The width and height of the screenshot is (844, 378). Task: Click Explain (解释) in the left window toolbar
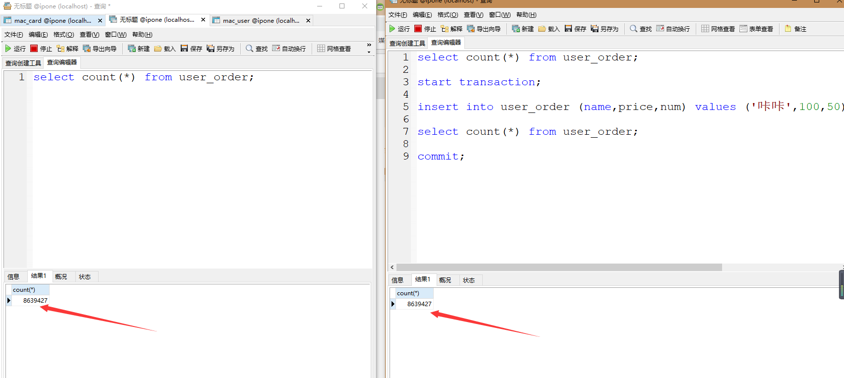(x=67, y=49)
